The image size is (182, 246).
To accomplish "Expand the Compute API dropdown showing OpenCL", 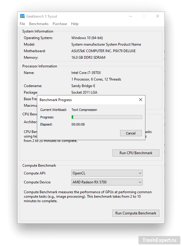I will (x=107, y=173).
